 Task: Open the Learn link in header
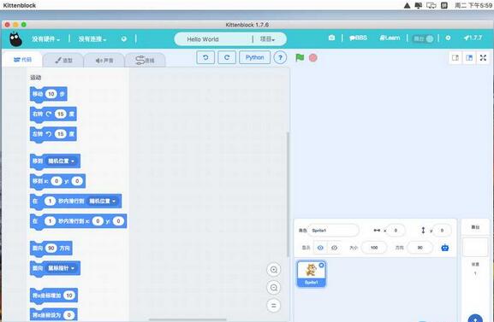point(390,38)
